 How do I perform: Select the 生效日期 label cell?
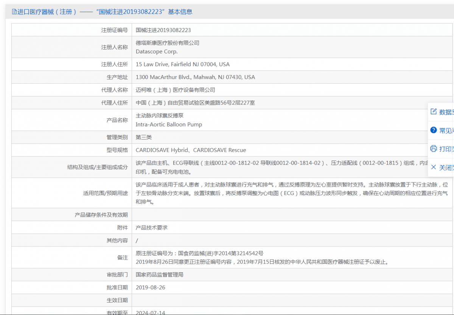[x=72, y=301]
